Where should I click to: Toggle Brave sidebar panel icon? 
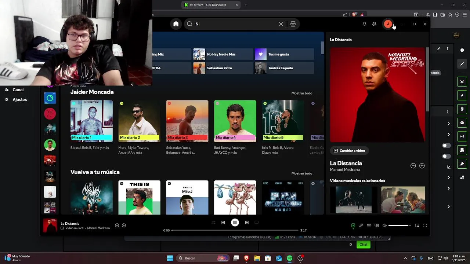point(435,15)
